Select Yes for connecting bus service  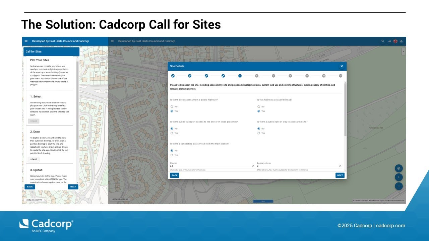(x=172, y=155)
